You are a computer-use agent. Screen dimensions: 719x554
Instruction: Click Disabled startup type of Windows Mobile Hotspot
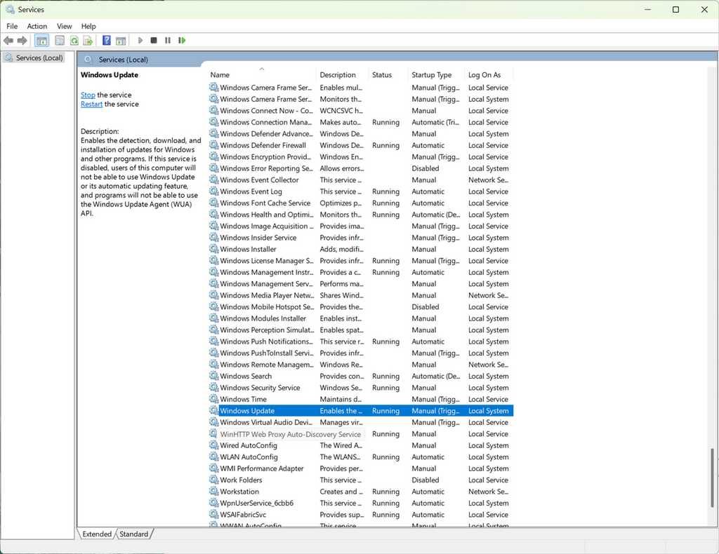point(425,306)
